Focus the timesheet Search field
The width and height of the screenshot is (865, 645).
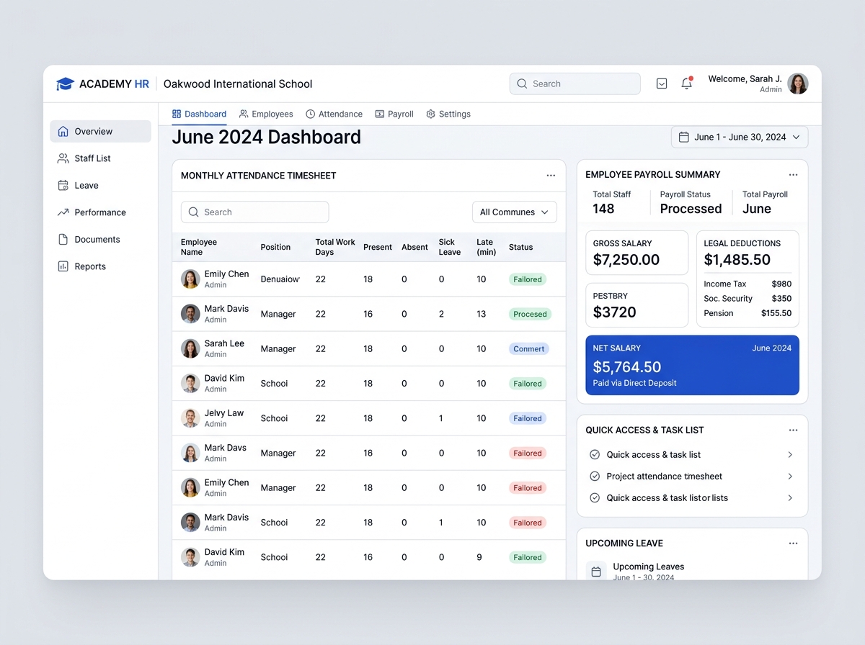pyautogui.click(x=254, y=212)
